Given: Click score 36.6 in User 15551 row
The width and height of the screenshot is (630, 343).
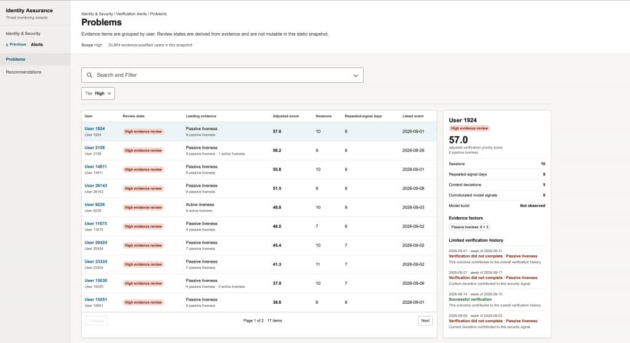Looking at the screenshot, I should 277,303.
